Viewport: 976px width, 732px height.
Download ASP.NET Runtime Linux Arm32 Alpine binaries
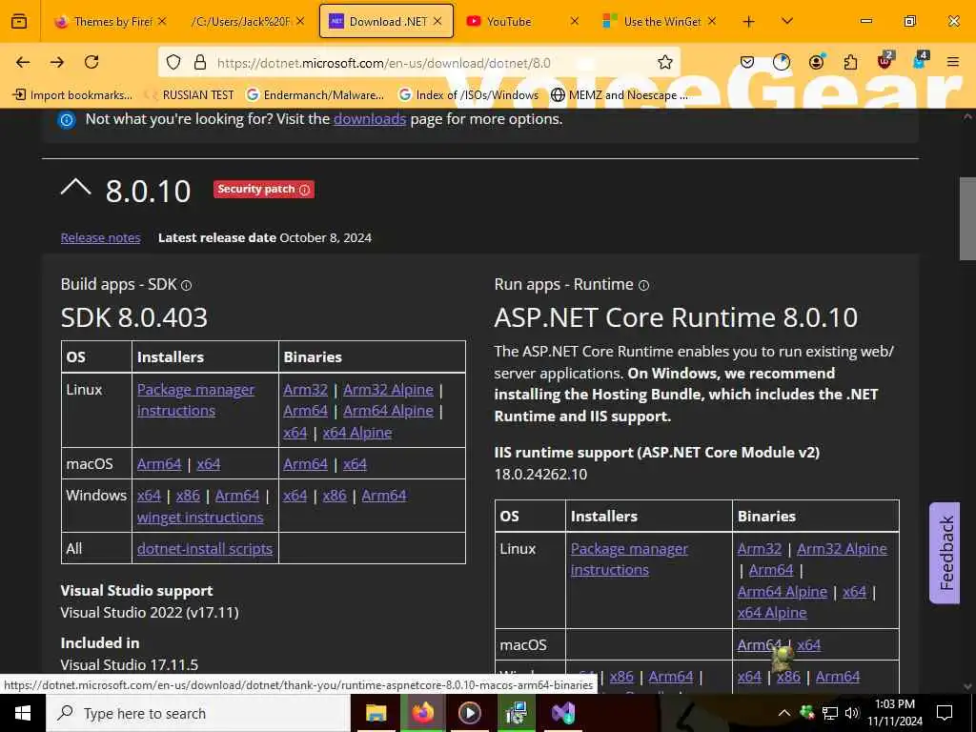(843, 549)
